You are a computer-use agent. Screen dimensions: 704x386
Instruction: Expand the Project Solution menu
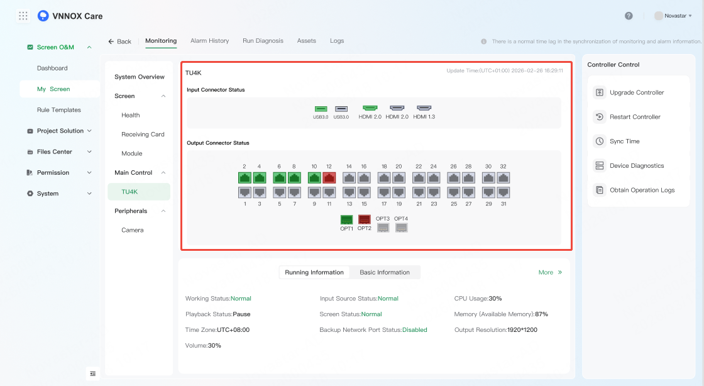coord(60,131)
